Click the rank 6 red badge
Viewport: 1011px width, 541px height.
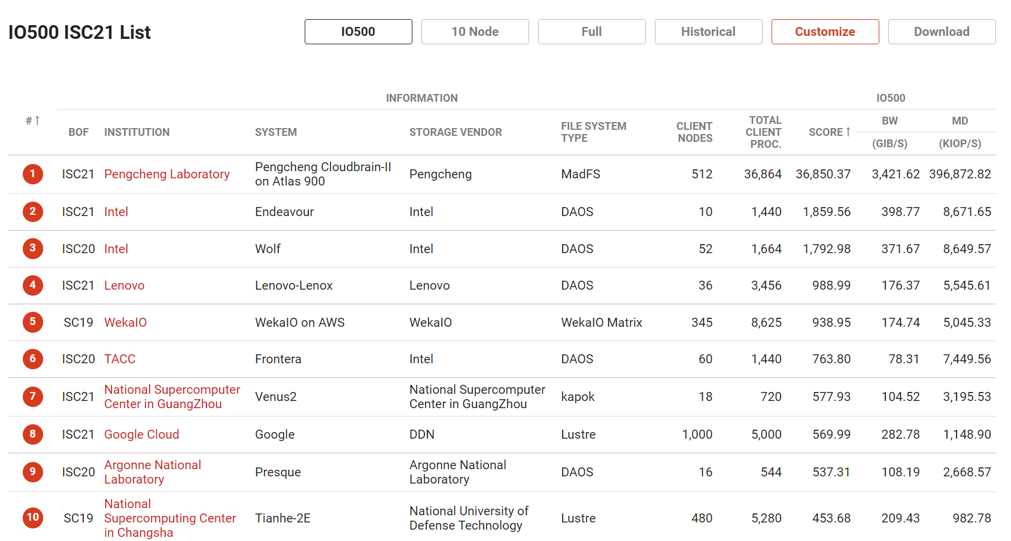33,358
